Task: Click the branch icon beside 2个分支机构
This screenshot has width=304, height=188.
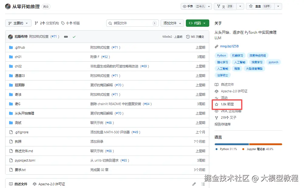Action: click(36, 23)
